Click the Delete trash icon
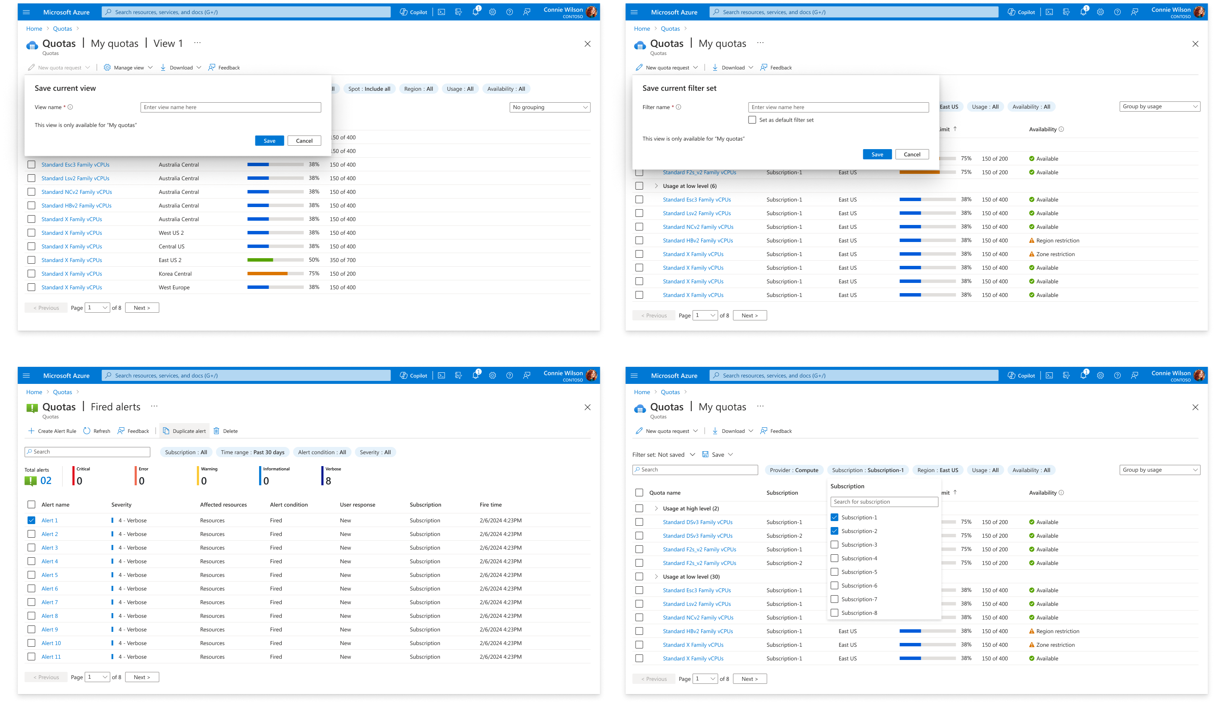Viewport: 1214px width, 703px height. [216, 431]
